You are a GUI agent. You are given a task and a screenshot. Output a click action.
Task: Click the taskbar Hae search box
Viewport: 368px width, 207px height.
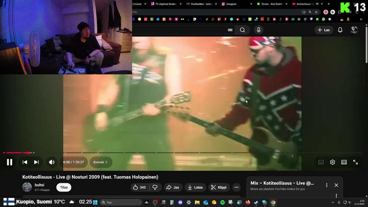click(121, 202)
